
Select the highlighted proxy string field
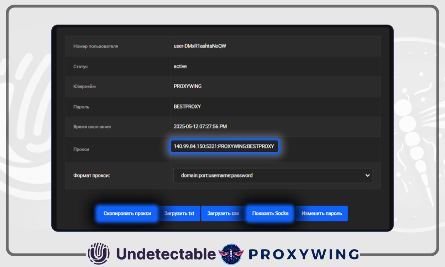pos(224,146)
